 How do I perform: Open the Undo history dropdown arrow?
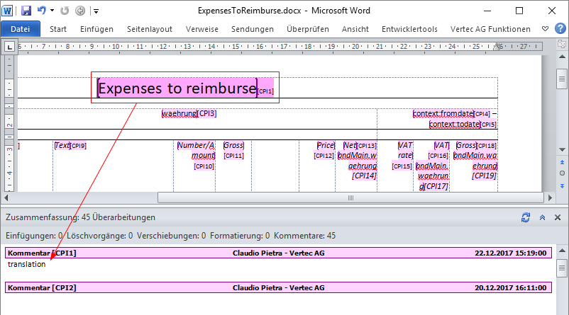52,11
